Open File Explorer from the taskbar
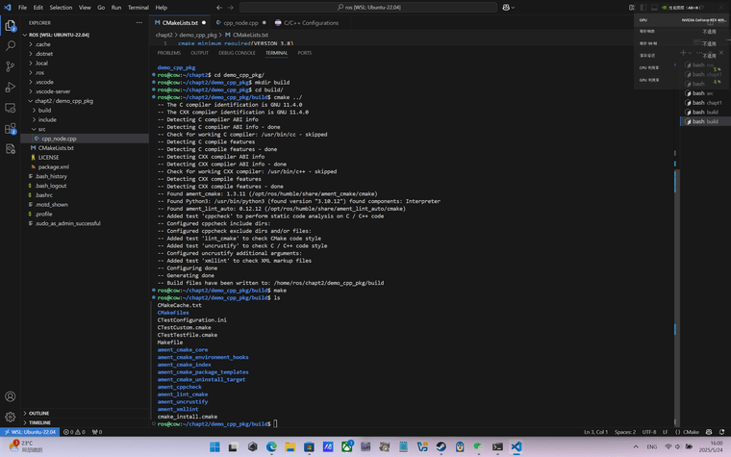The height and width of the screenshot is (457, 731). click(290, 446)
